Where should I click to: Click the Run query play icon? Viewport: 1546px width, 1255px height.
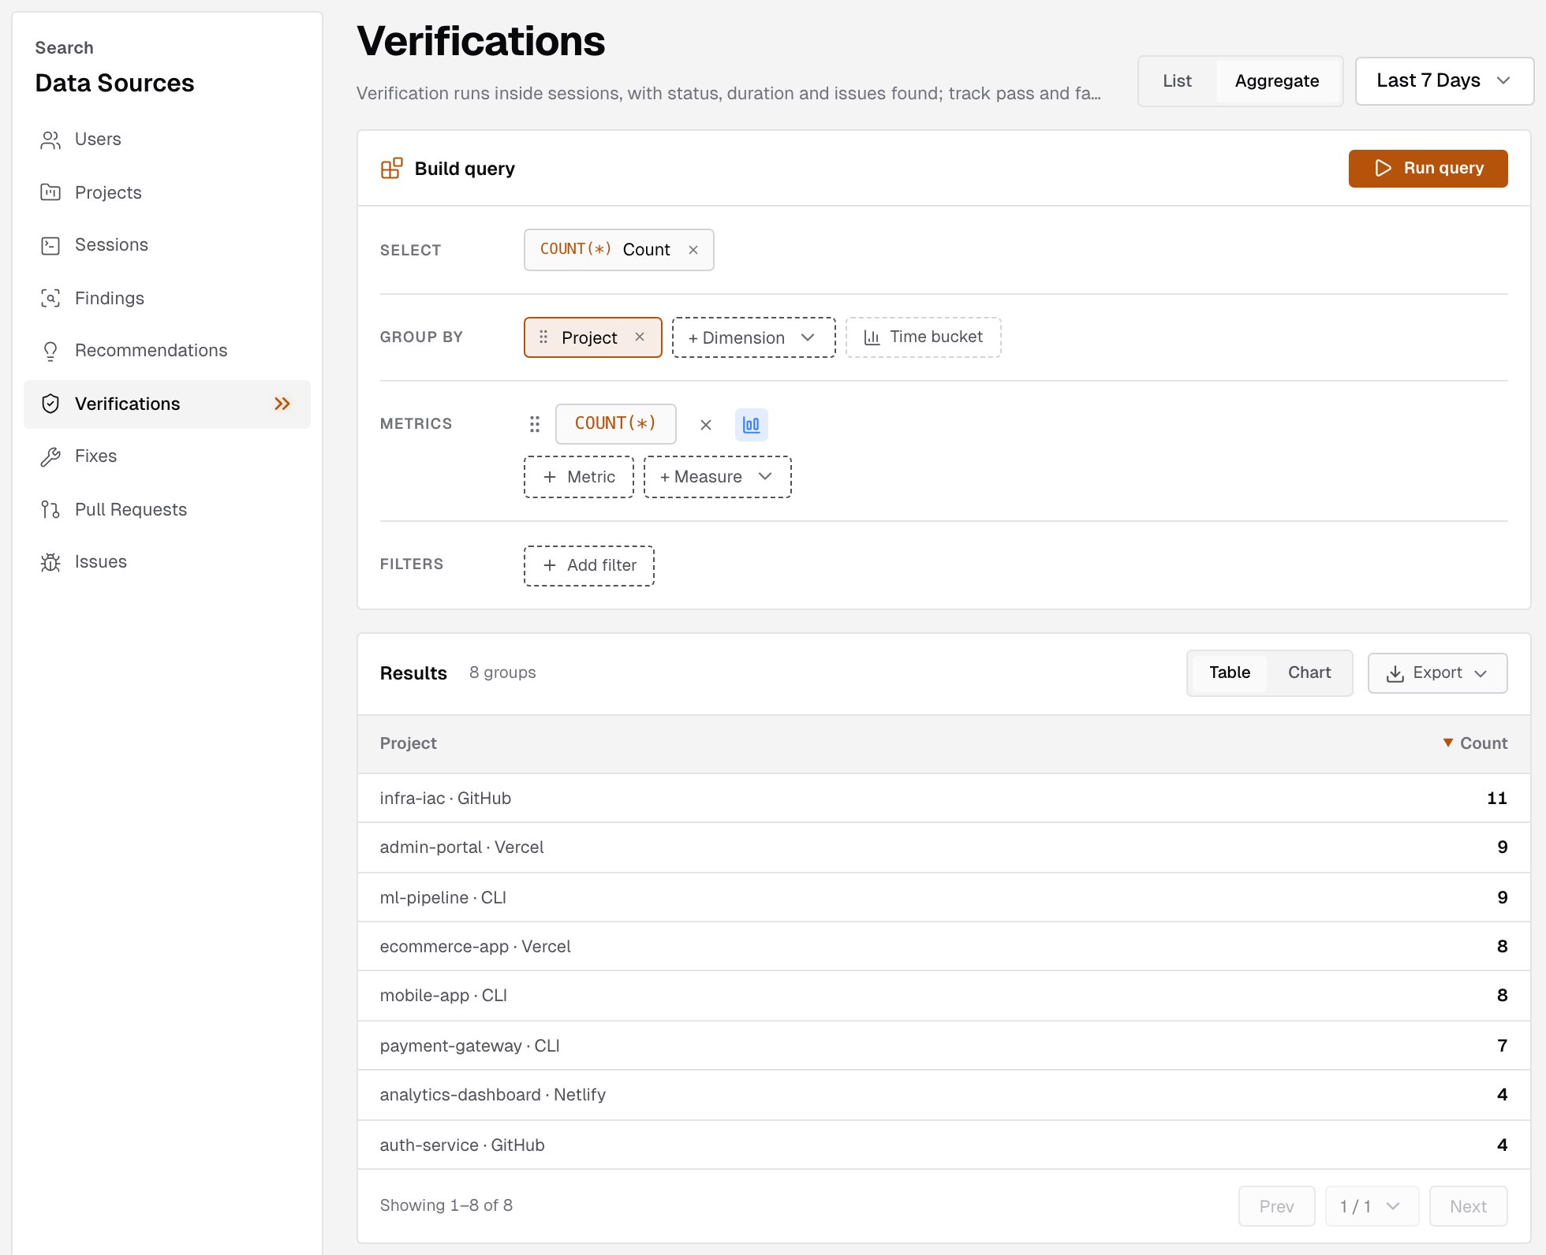pyautogui.click(x=1383, y=168)
